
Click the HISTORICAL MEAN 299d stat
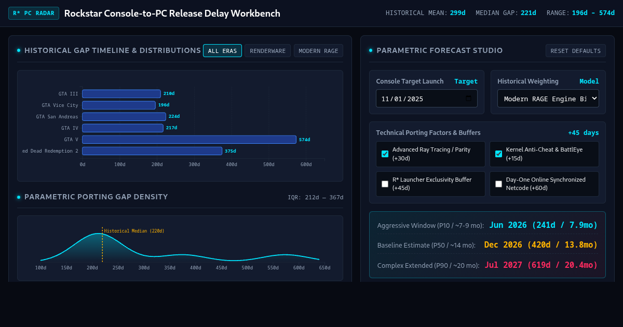tap(425, 13)
